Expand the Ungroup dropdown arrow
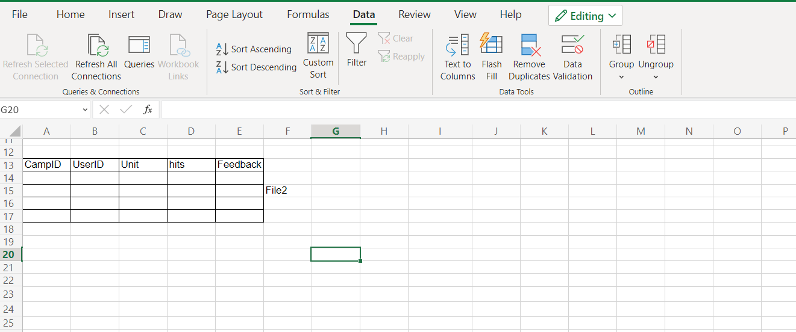Viewport: 796px width, 332px height. pos(656,77)
